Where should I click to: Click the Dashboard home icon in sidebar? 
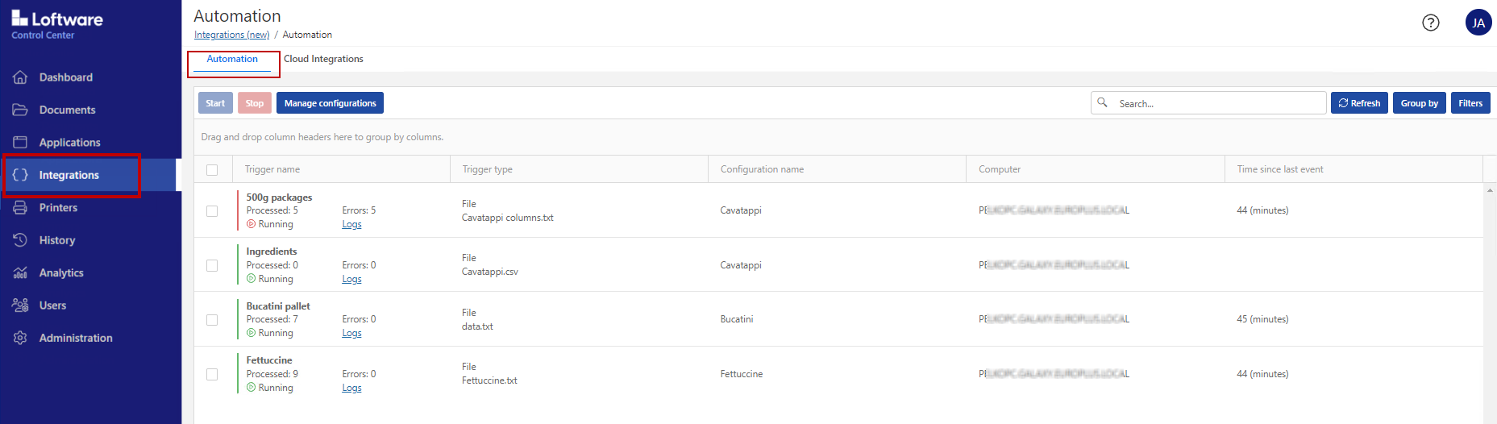coord(20,77)
